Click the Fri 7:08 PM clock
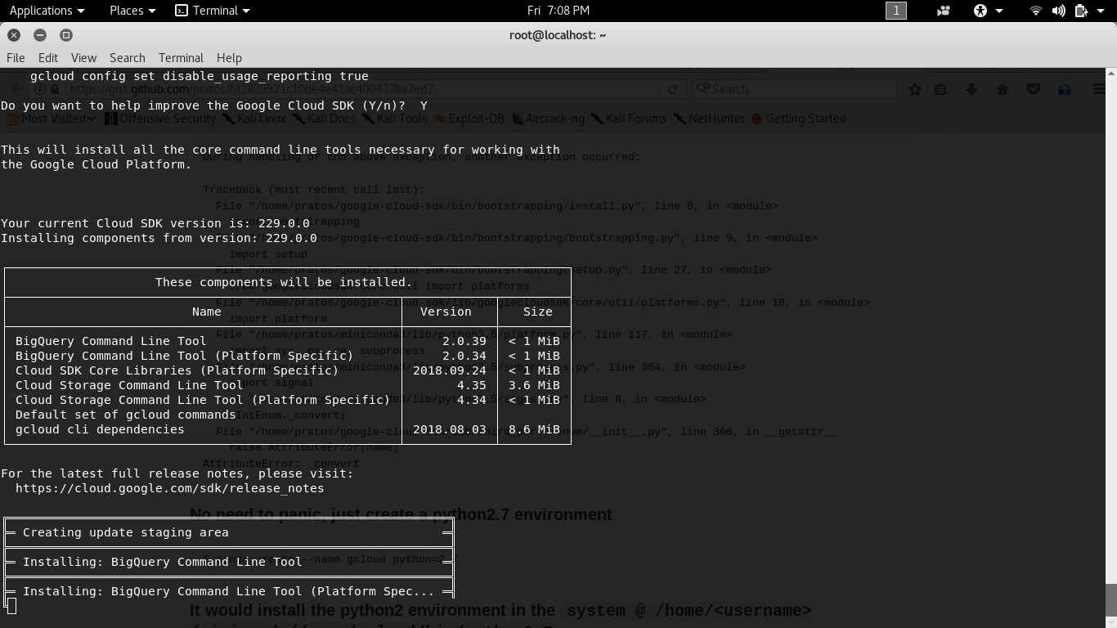This screenshot has height=628, width=1117. click(x=558, y=11)
